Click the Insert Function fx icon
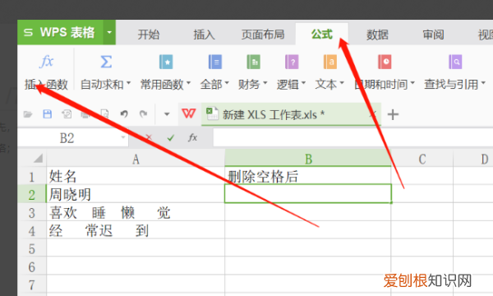 coord(46,62)
